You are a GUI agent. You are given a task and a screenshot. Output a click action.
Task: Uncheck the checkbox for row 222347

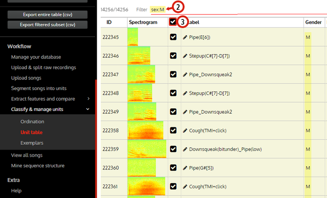pyautogui.click(x=173, y=74)
